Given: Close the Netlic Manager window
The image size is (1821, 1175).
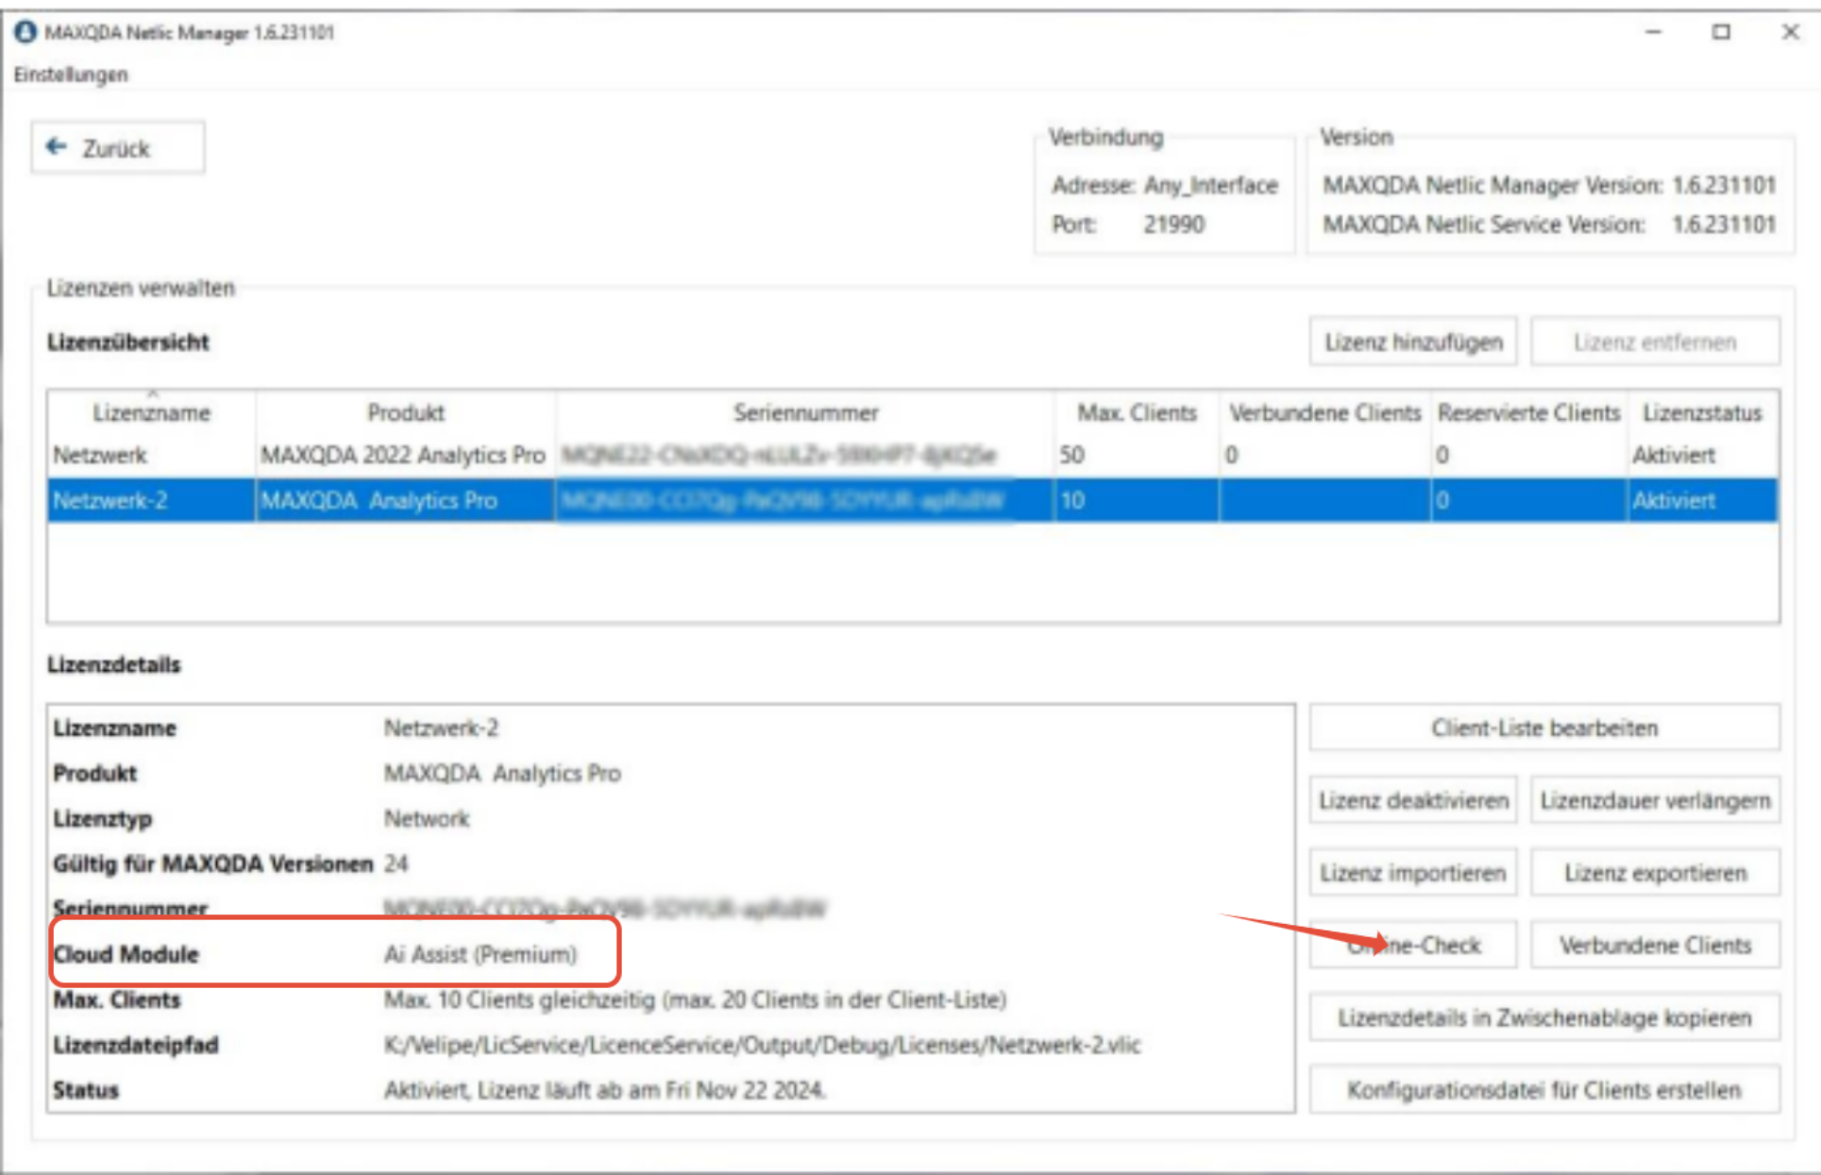Looking at the screenshot, I should tap(1790, 32).
